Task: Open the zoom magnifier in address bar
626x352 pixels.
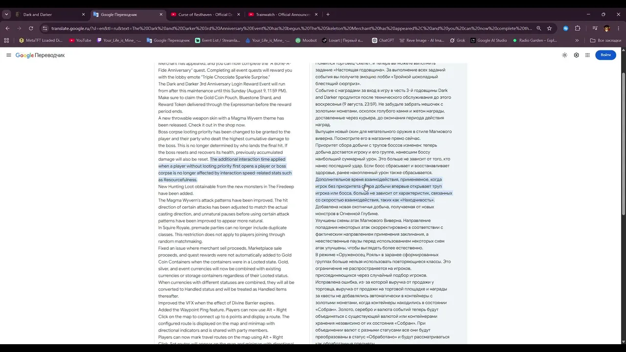Action: click(x=538, y=28)
